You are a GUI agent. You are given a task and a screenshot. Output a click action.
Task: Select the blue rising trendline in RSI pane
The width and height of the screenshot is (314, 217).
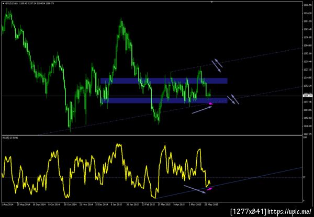click(x=228, y=183)
